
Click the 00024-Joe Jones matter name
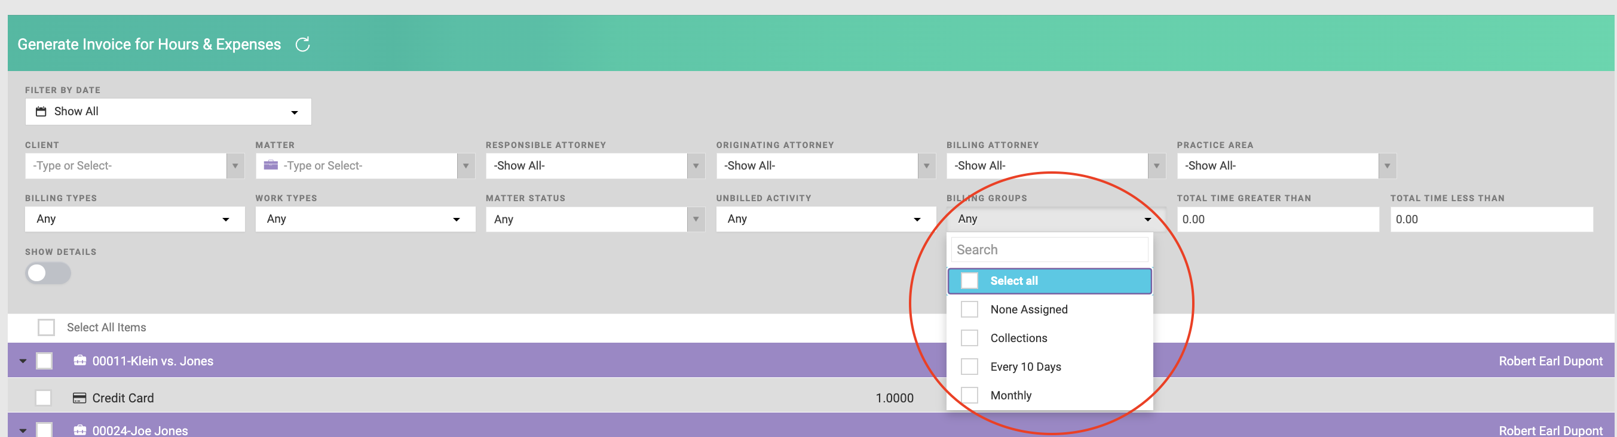click(x=140, y=430)
